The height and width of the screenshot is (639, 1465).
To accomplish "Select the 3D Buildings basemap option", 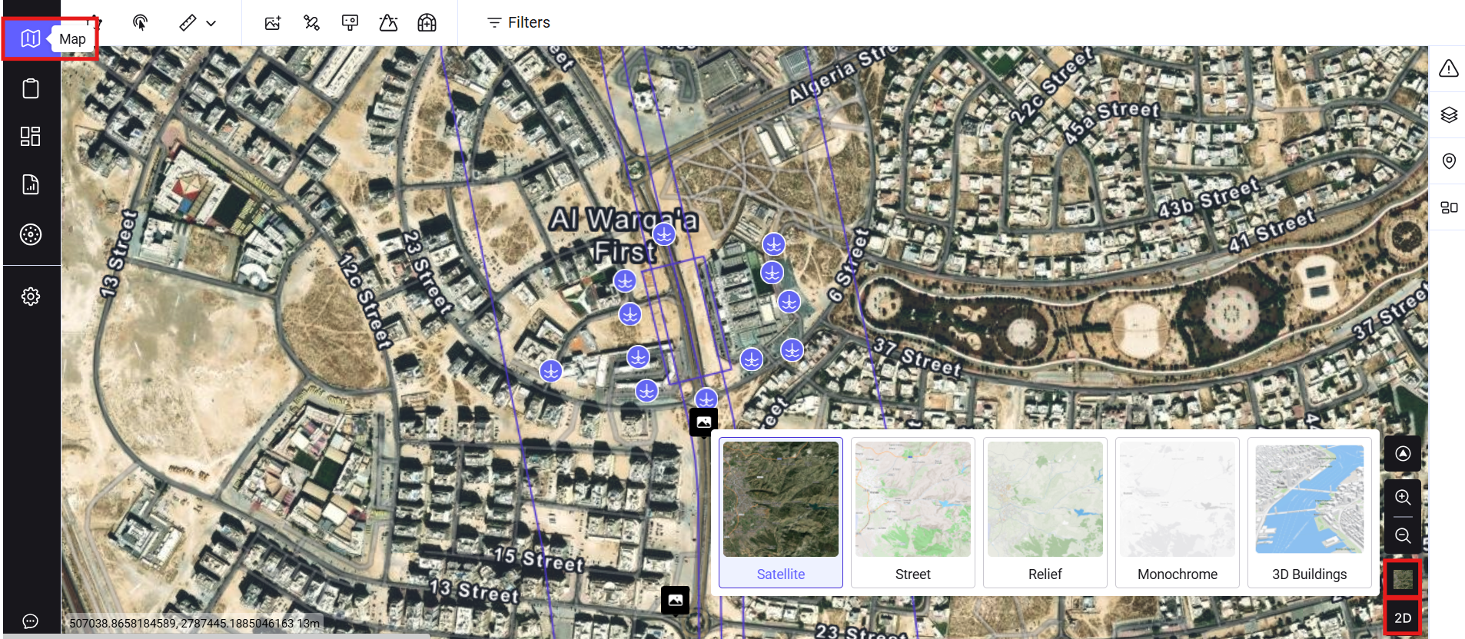I will pyautogui.click(x=1310, y=512).
